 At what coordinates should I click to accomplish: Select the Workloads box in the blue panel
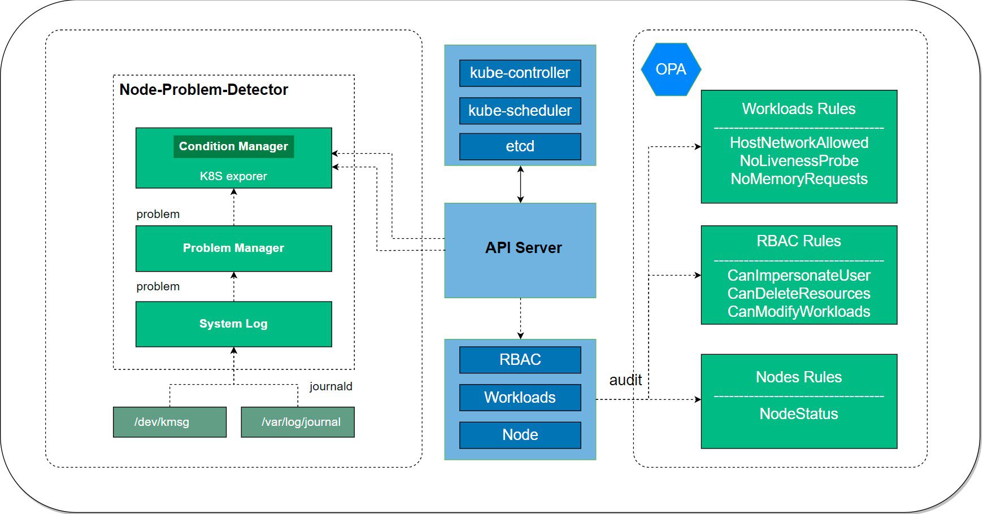[520, 397]
